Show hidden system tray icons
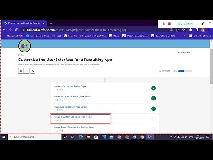This screenshot has width=213, height=160. coord(171,137)
